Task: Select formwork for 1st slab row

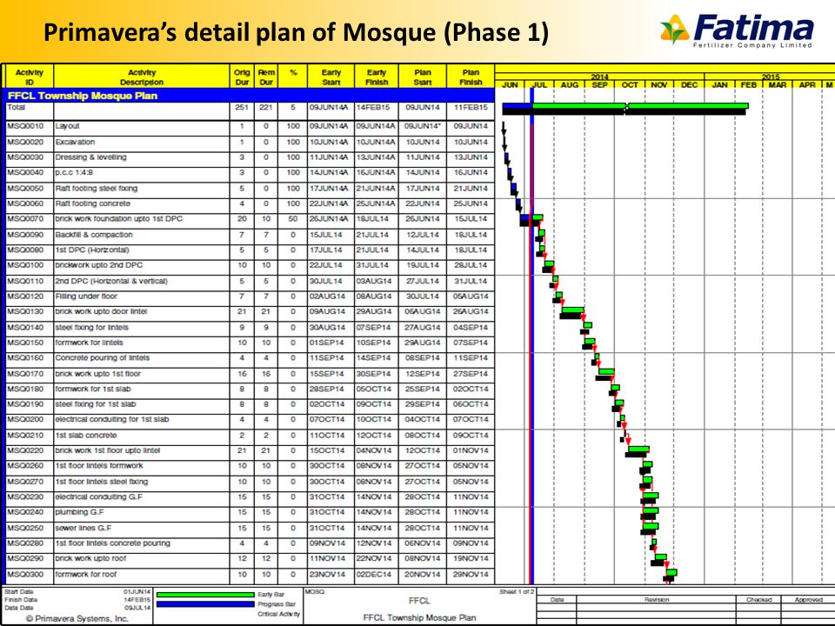Action: click(x=250, y=390)
